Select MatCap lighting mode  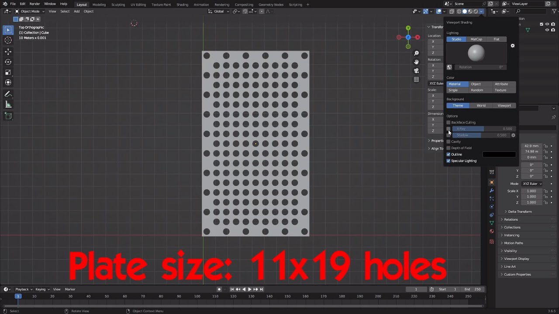[476, 39]
